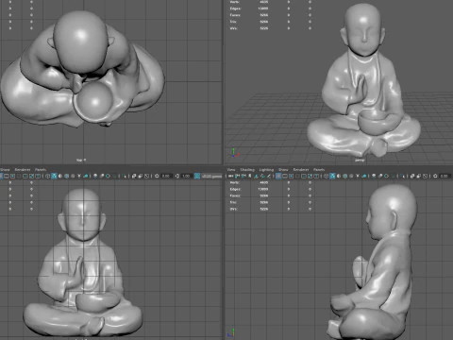Open Panels menu in side view panel
This screenshot has height=340, width=453.
pos(319,170)
